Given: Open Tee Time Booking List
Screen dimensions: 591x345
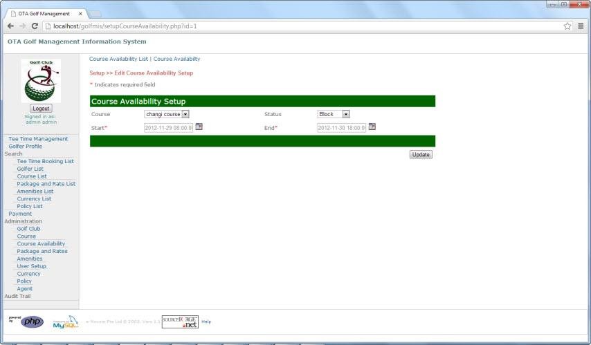Looking at the screenshot, I should pyautogui.click(x=45, y=161).
